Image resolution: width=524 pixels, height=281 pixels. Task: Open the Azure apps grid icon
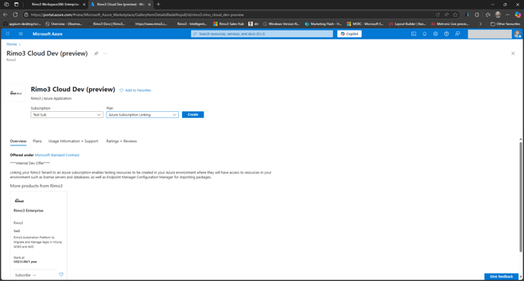8,34
